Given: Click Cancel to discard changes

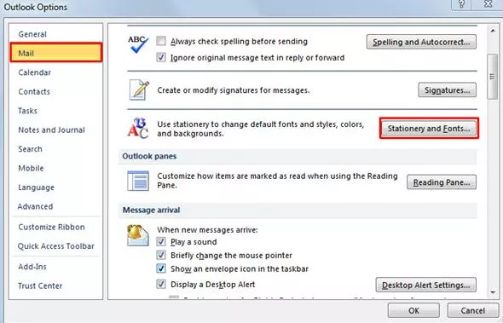Looking at the screenshot, I should [x=472, y=310].
